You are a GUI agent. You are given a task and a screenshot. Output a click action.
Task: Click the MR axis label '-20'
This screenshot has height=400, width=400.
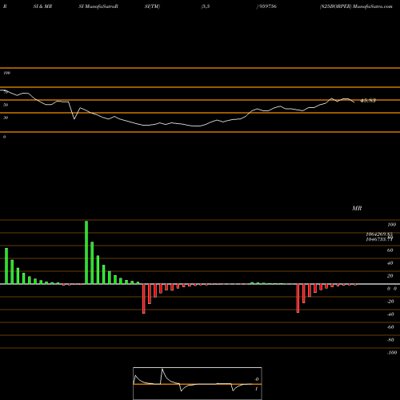390,302
